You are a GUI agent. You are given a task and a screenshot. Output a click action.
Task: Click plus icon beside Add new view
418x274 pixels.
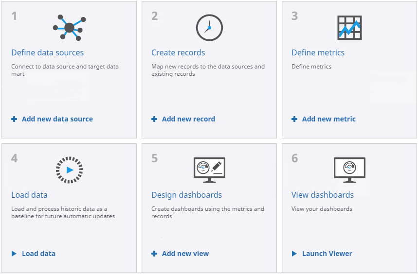(154, 254)
